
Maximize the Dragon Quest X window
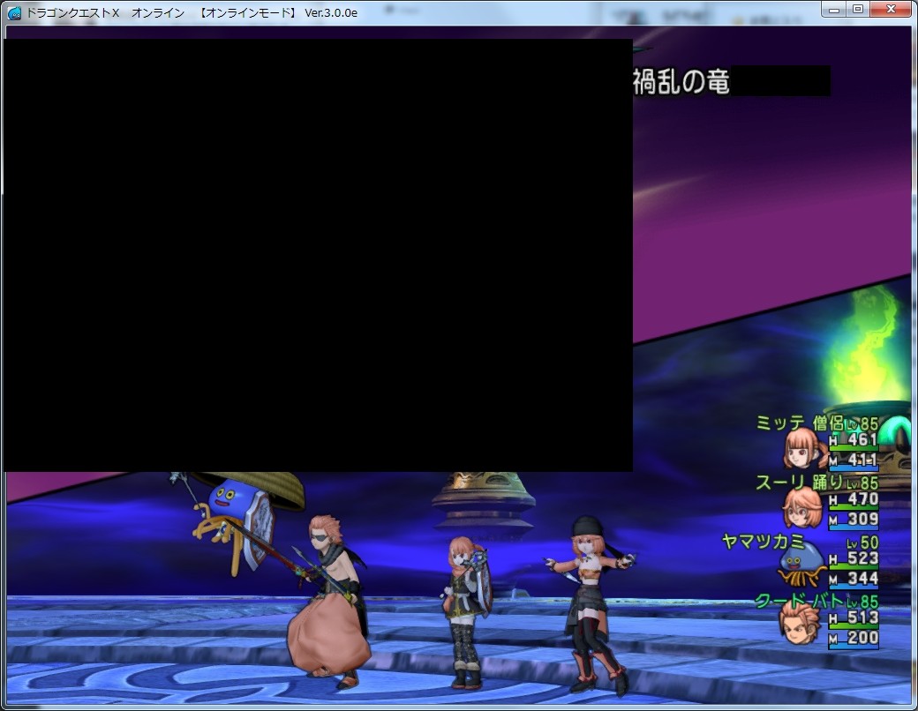click(858, 10)
